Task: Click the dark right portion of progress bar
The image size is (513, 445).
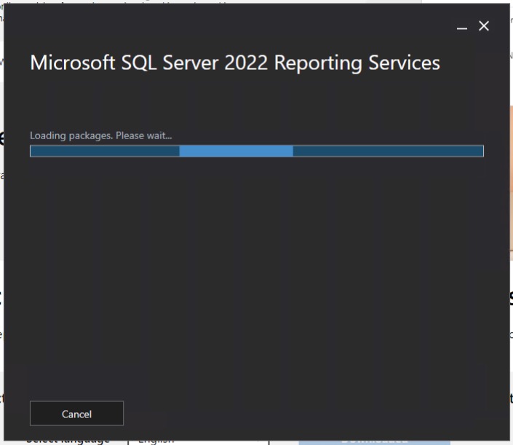Action: point(387,151)
